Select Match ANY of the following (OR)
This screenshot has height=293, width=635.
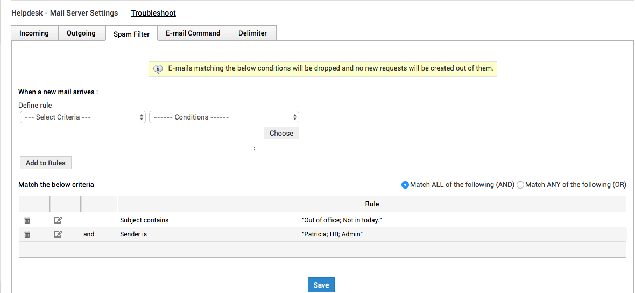tap(520, 185)
